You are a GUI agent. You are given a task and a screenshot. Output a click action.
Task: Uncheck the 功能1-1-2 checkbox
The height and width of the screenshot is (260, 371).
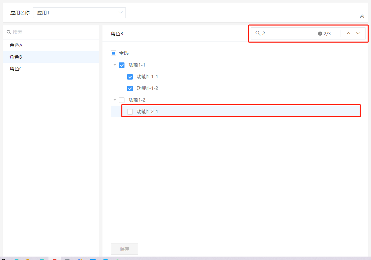(x=130, y=88)
